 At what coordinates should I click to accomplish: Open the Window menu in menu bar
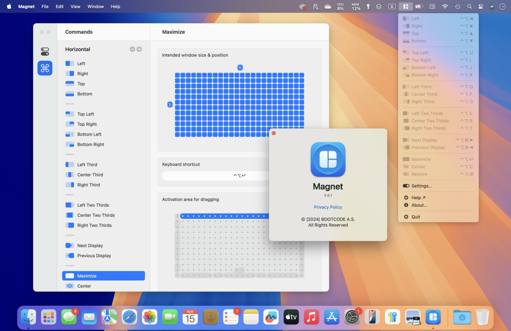click(95, 6)
